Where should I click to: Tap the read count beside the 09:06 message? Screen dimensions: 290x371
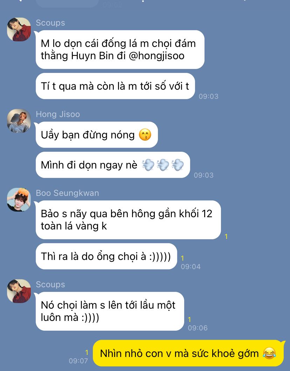tap(189, 320)
